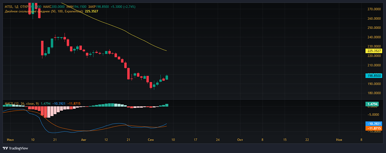Screen dimensions: 386x153
Task: Click the 24 date label on time axis
Action: (x=218, y=140)
